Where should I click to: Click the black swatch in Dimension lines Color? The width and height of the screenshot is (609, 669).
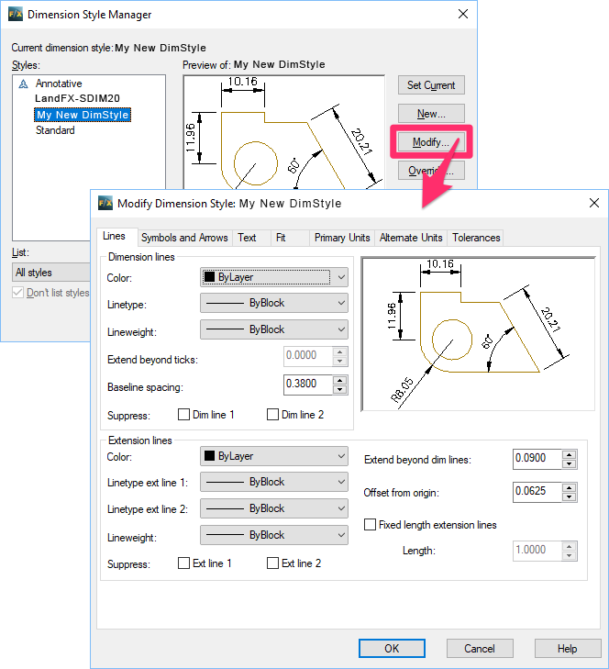209,277
